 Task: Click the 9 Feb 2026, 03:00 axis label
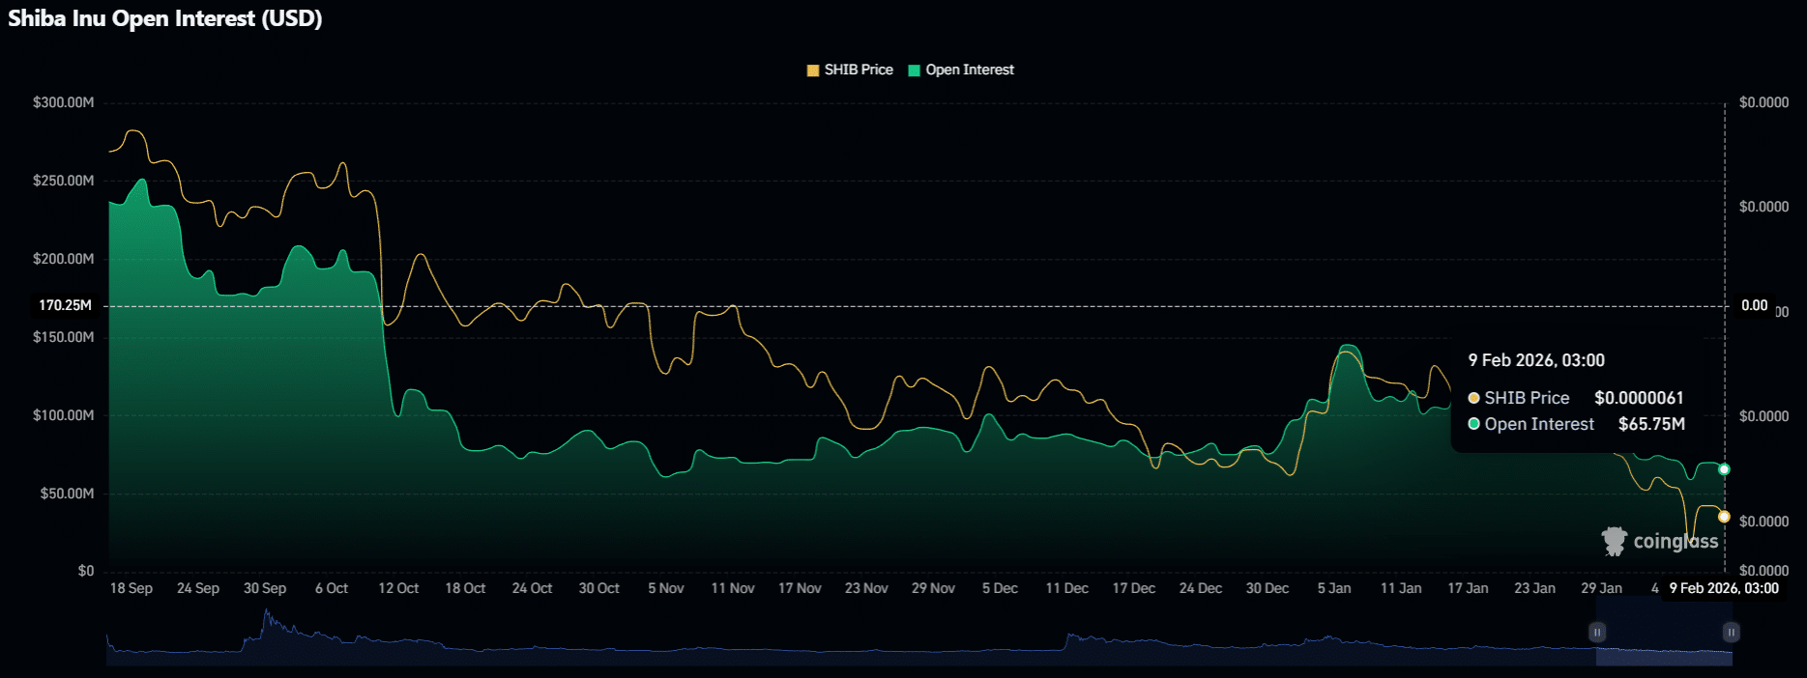tap(1723, 588)
